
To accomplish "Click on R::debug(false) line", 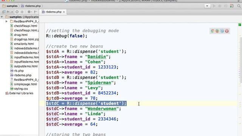I will coord(67,36).
